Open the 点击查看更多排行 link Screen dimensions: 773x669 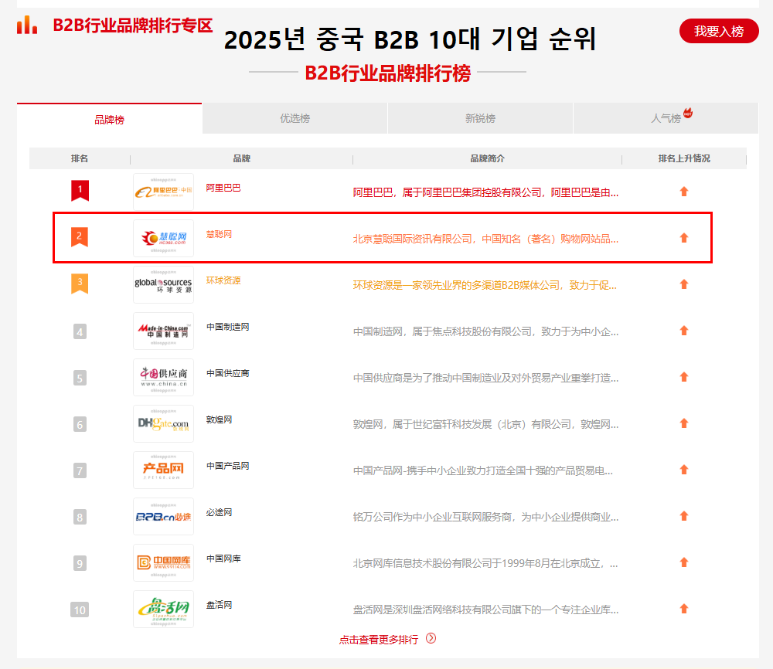tap(379, 640)
